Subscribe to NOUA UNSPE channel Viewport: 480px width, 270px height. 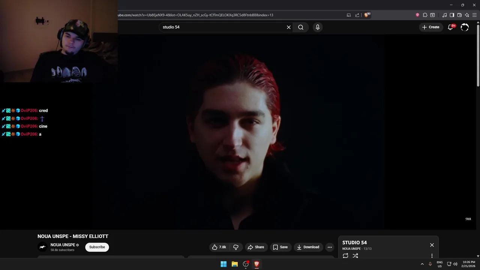tap(97, 247)
